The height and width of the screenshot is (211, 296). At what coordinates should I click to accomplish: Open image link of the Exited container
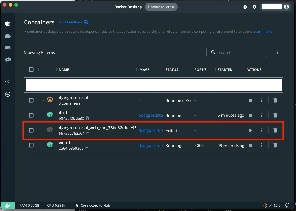tap(150, 130)
